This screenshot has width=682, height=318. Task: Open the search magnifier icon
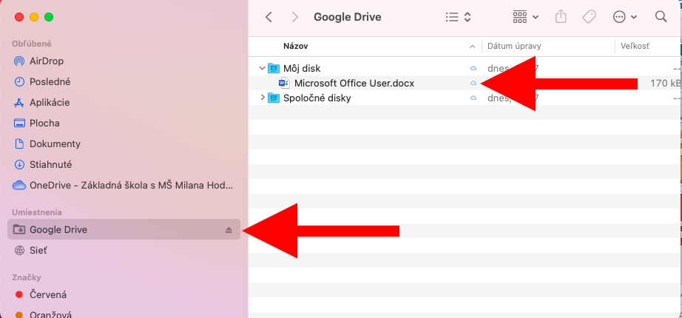point(661,16)
